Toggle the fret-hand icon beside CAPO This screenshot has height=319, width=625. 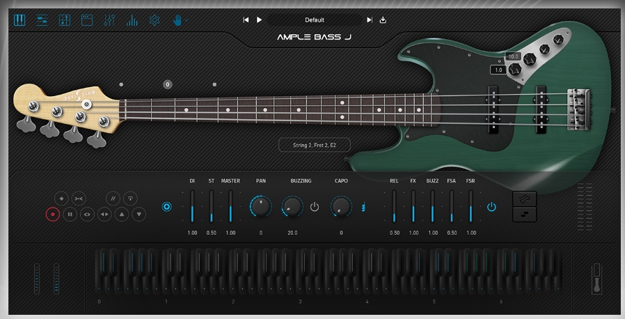[363, 207]
